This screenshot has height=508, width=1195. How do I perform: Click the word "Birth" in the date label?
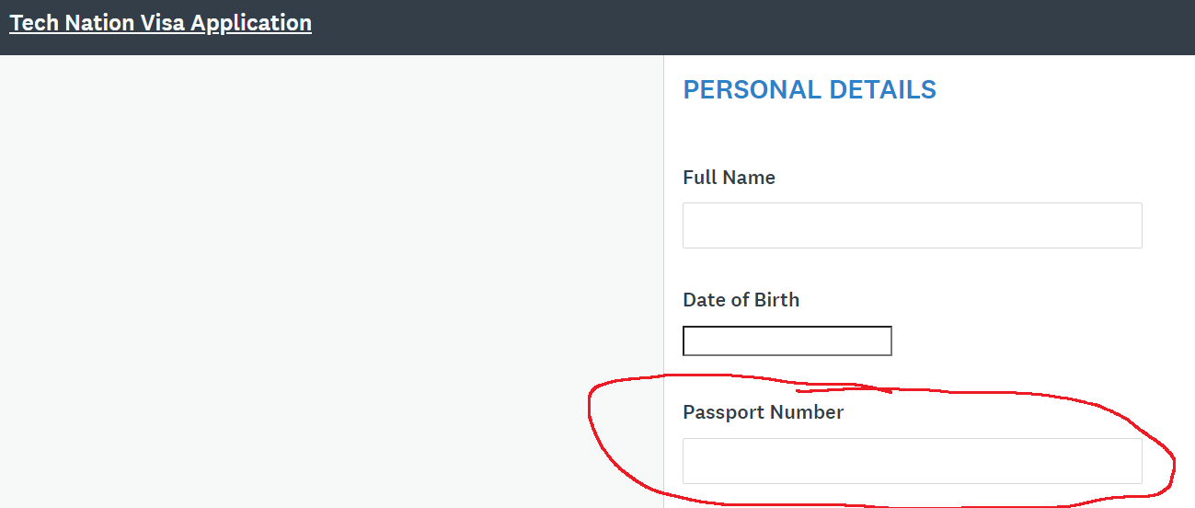pos(777,300)
